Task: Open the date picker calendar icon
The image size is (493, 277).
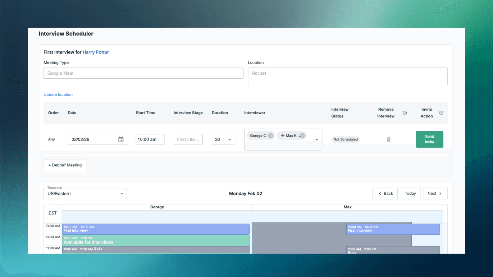Action: point(121,139)
